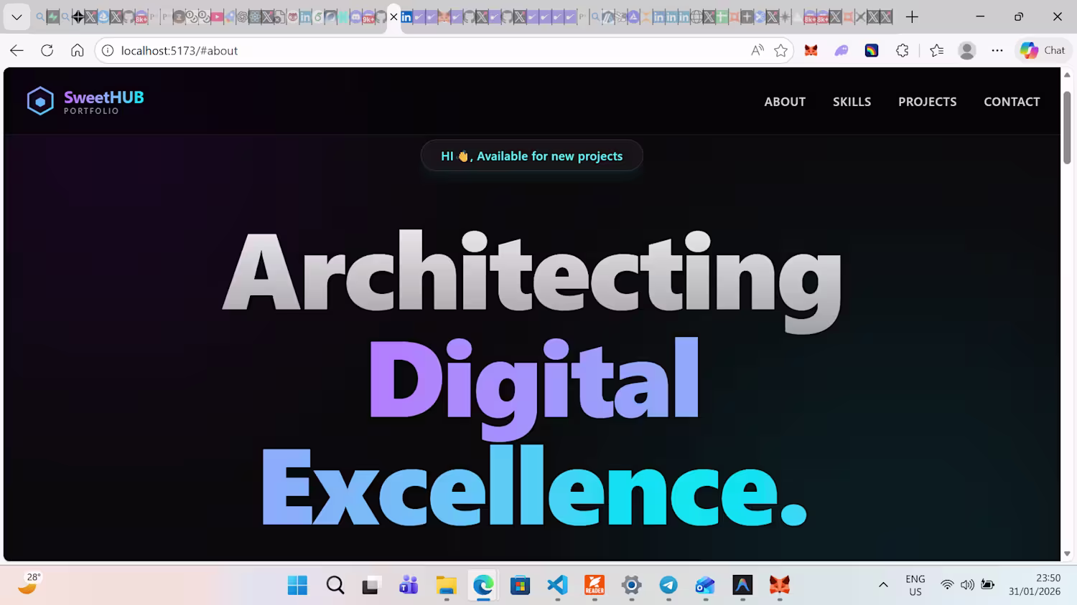Switch to the Discord tab
This screenshot has width=1077, height=605.
coord(355,16)
